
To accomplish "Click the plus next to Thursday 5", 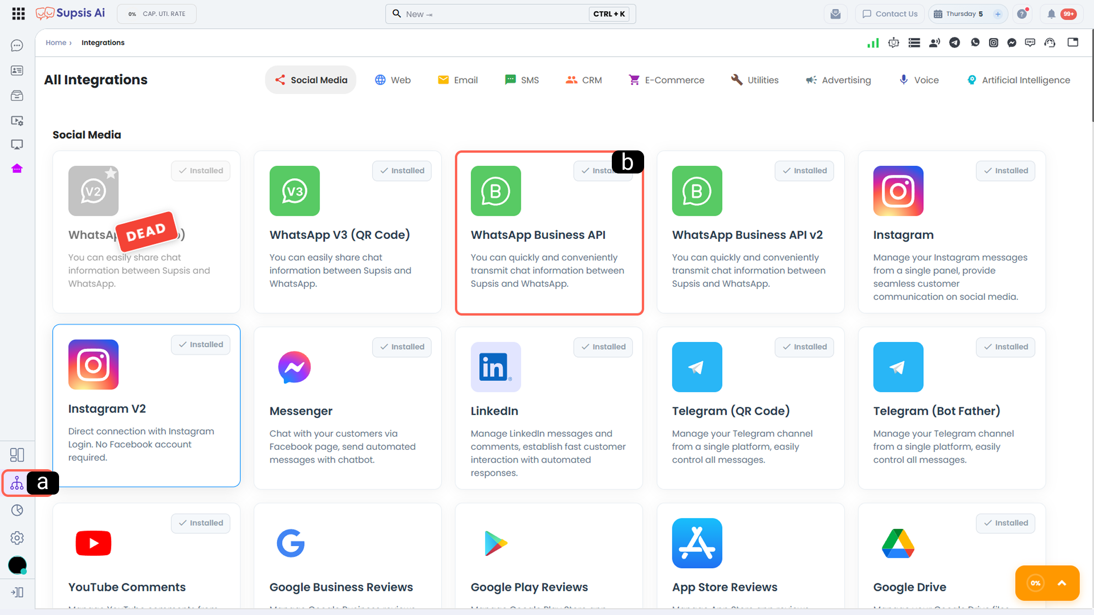I will pos(998,14).
